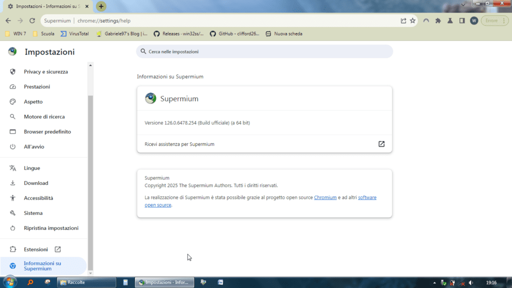Screen dimensions: 512x288
Task: Open the Gabriele97's Blog bookmark
Action: (x=122, y=33)
